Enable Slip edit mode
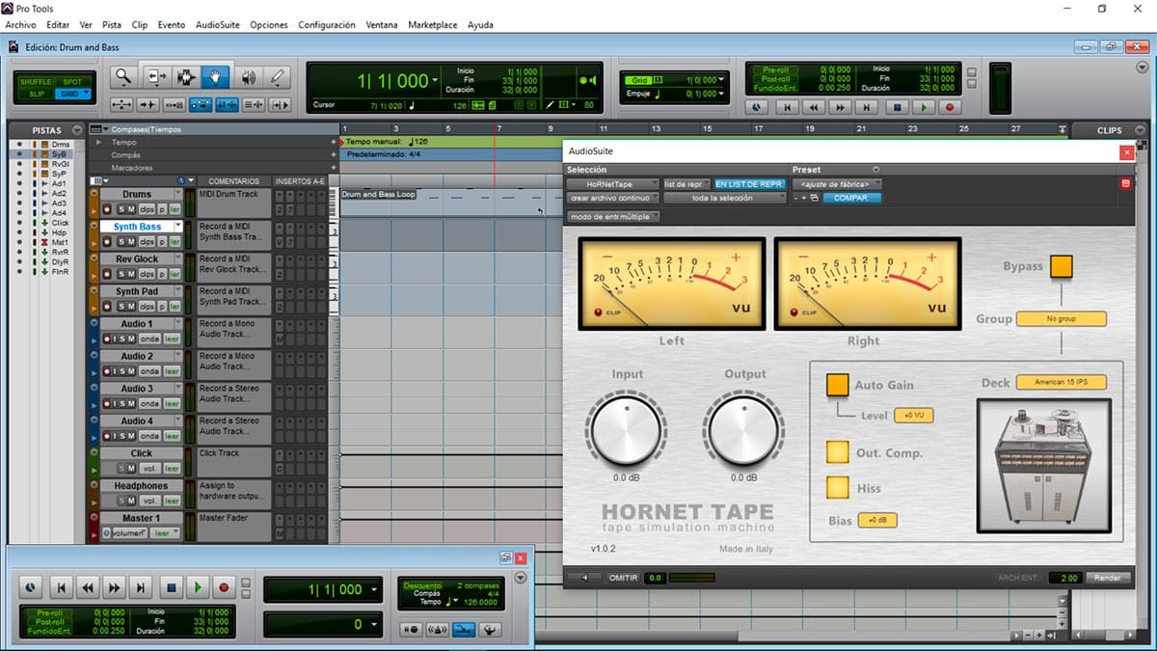1157x651 pixels. [x=36, y=94]
